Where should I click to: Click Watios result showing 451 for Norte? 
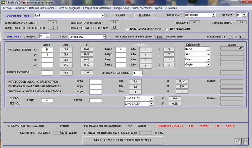[232, 49]
